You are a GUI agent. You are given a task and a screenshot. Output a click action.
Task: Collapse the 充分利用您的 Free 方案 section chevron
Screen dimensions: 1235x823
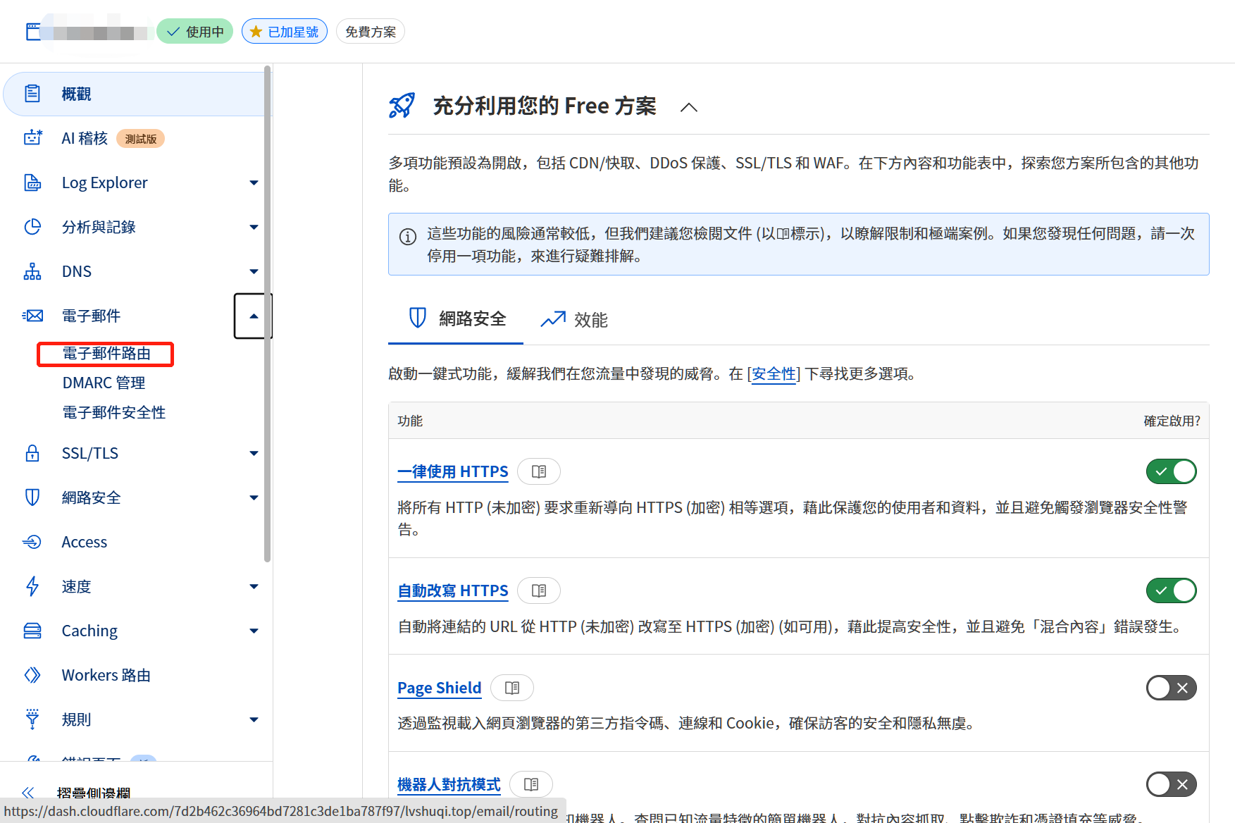[x=689, y=107]
